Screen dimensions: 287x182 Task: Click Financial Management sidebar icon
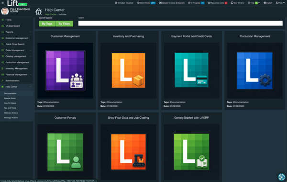[x=2, y=75]
